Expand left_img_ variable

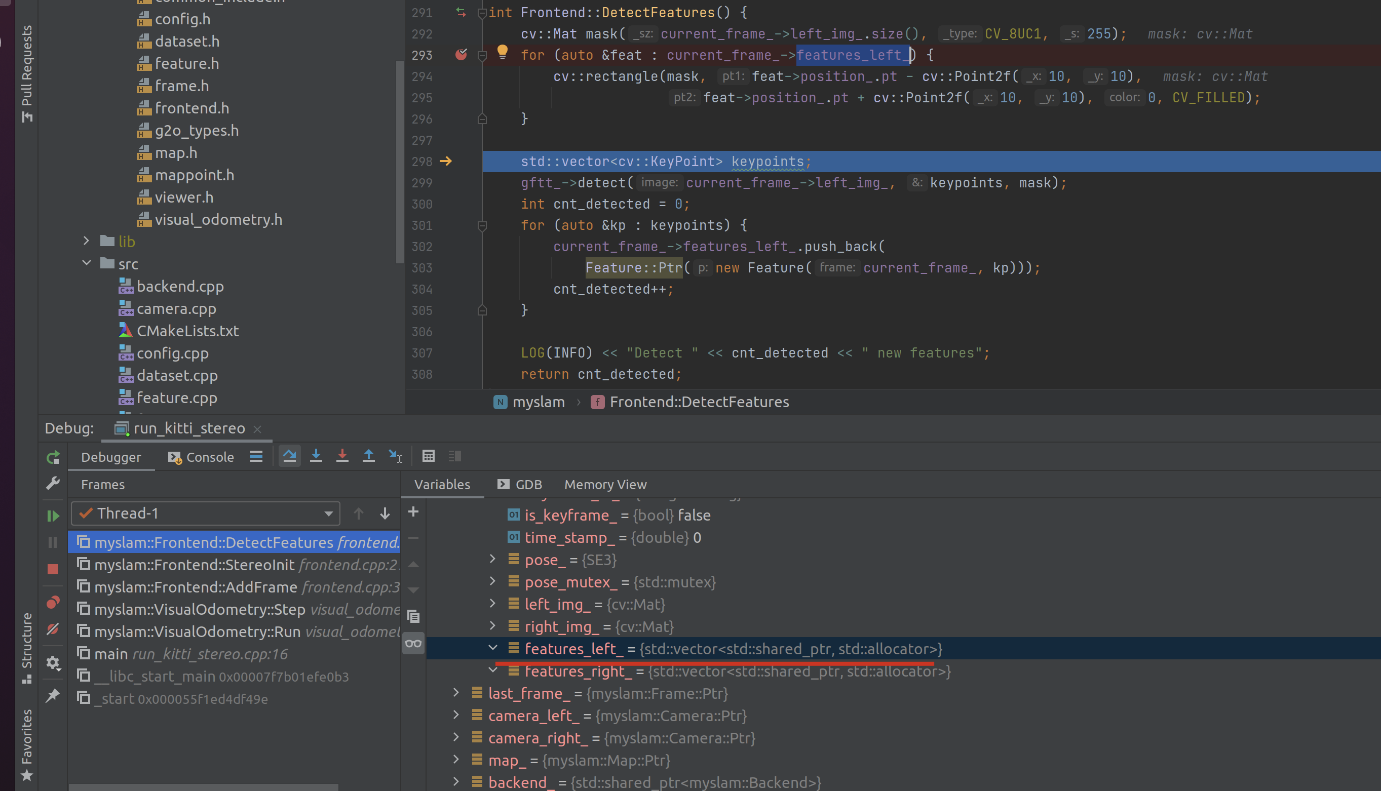coord(492,604)
